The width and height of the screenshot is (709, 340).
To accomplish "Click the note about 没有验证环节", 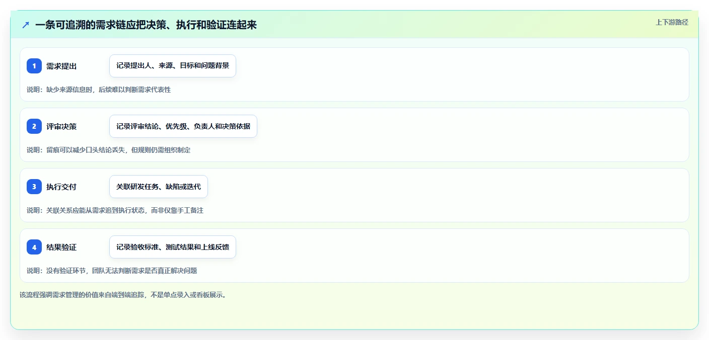I will pyautogui.click(x=112, y=271).
